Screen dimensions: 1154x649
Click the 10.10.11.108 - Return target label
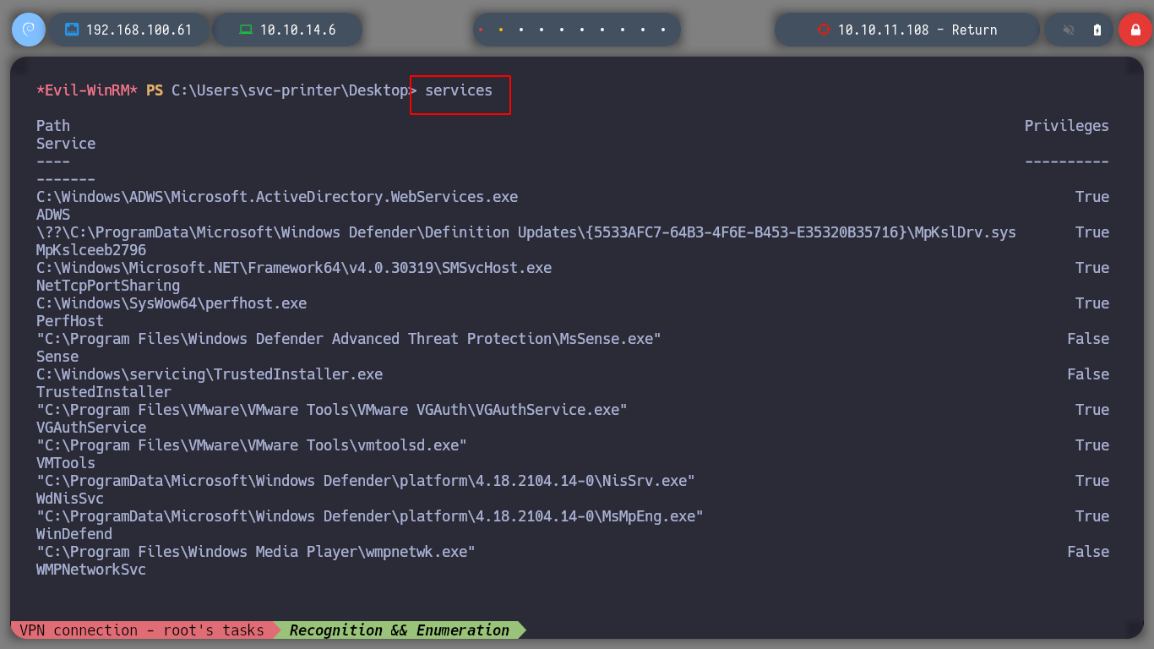[x=917, y=30]
